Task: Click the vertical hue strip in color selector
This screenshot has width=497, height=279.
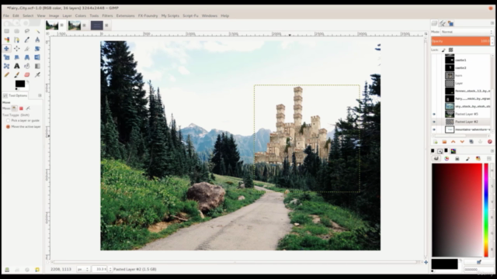Action: point(486,210)
